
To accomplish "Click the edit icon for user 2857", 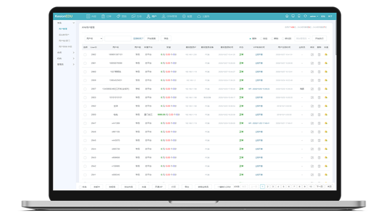I will pyautogui.click(x=312, y=89).
